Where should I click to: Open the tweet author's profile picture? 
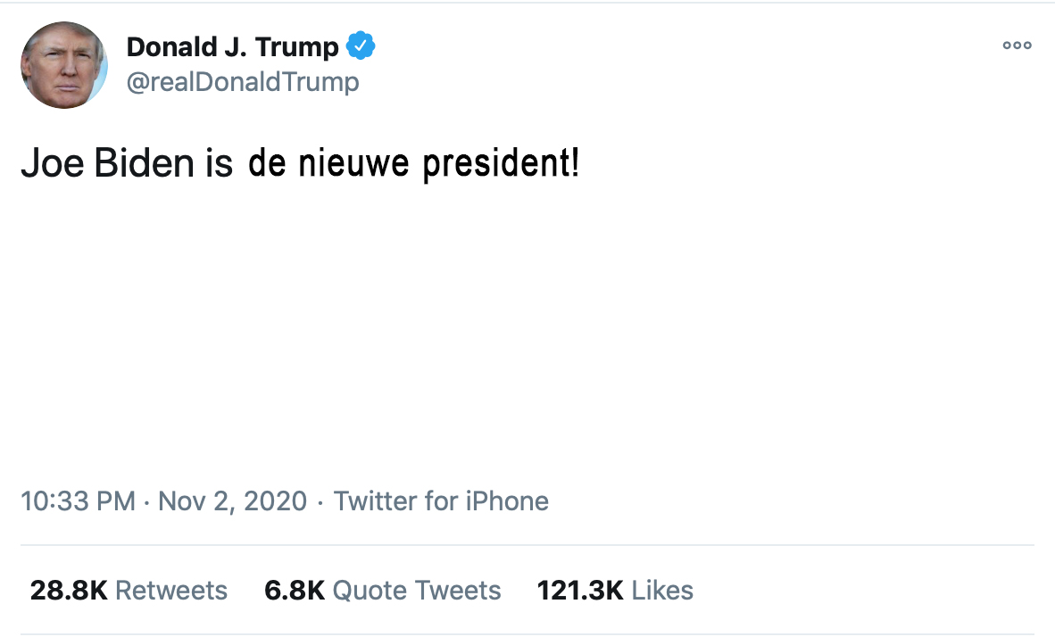(64, 65)
